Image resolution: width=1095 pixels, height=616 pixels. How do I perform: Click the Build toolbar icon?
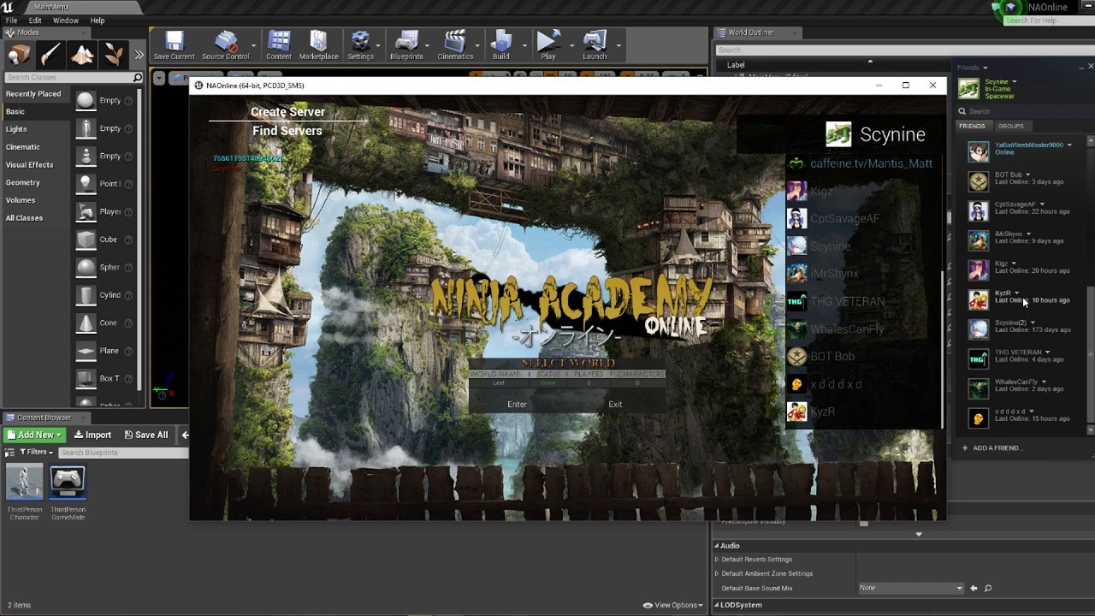click(x=503, y=41)
